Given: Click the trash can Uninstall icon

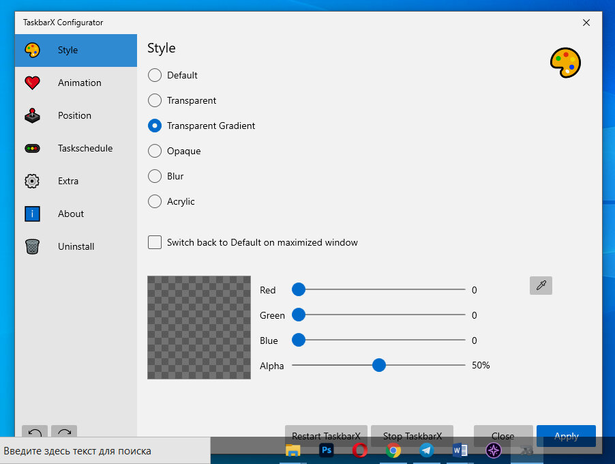Looking at the screenshot, I should [x=32, y=246].
